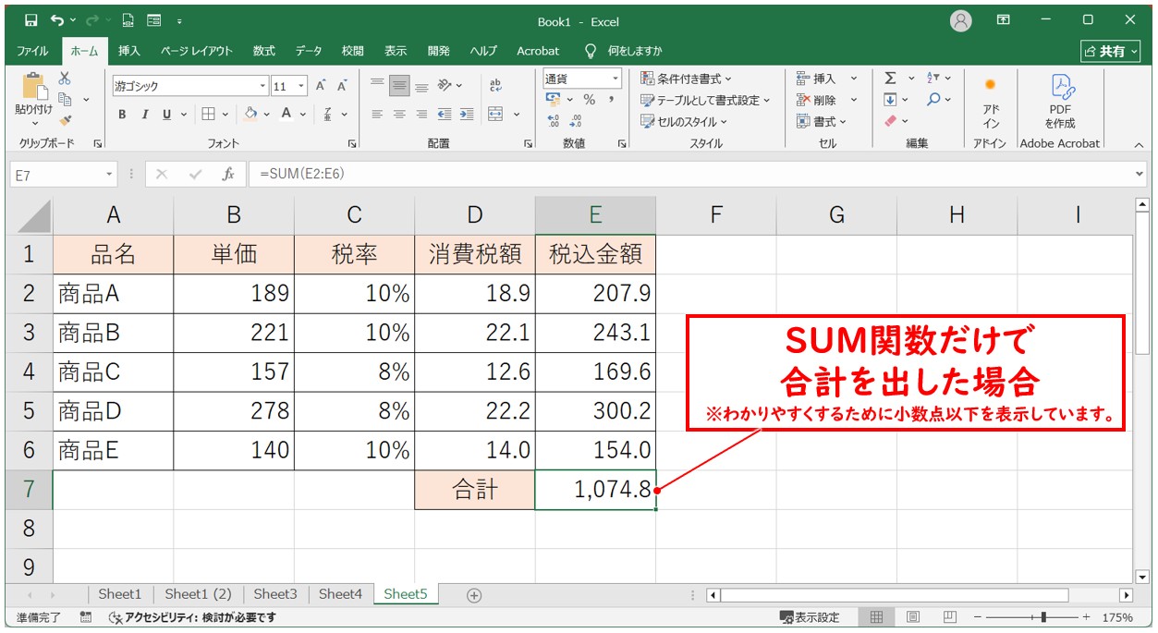Select the Sheet3 tab
Image resolution: width=1158 pixels, height=633 pixels.
click(275, 594)
